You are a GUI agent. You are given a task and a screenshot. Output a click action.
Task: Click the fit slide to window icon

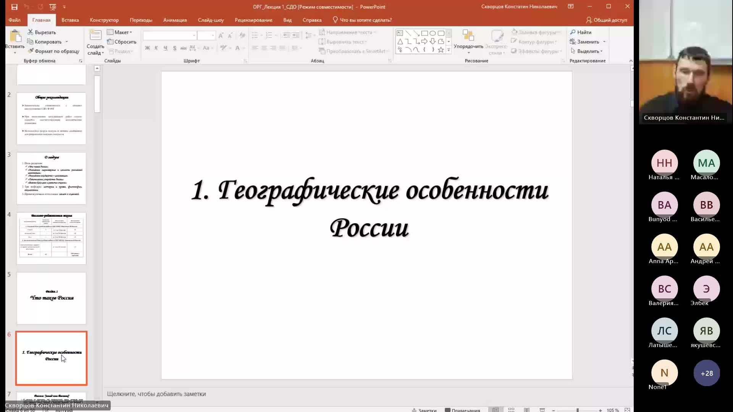pyautogui.click(x=627, y=410)
